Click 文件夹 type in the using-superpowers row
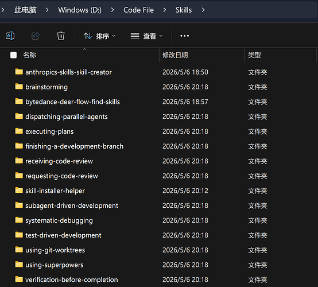318x287 pixels. 258,265
